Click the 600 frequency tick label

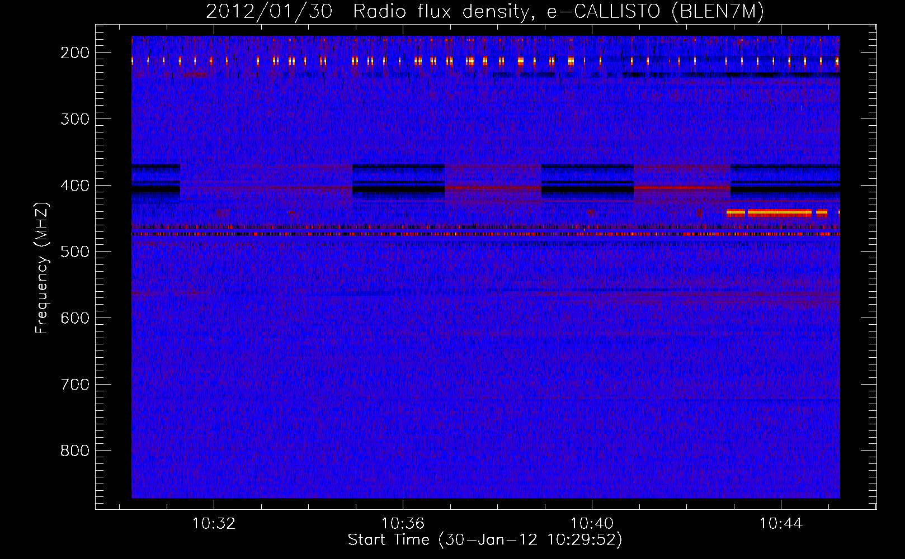point(75,318)
